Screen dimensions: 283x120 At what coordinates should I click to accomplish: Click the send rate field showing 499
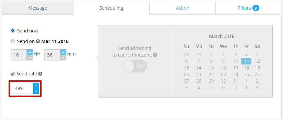coord(22,88)
